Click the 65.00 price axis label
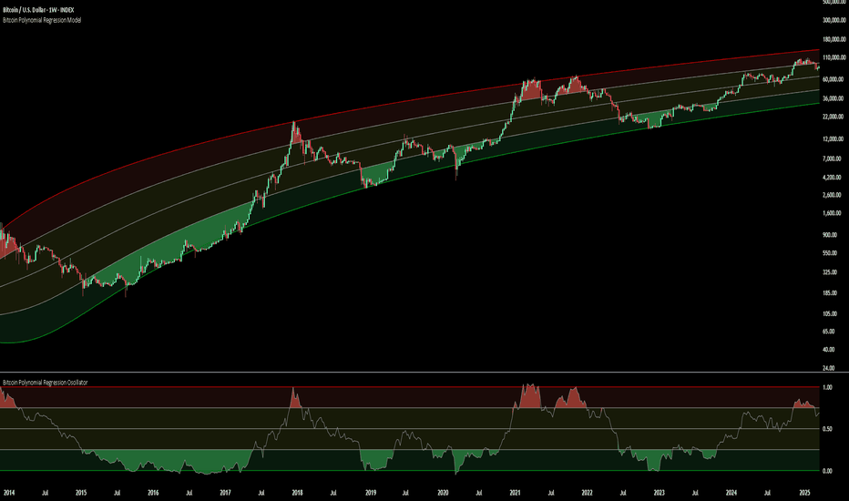 [830, 332]
